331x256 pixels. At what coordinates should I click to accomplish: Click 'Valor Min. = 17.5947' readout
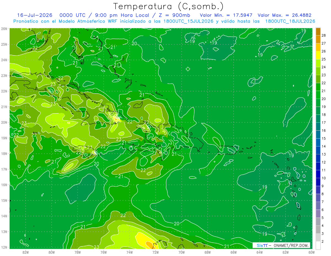coord(226,15)
